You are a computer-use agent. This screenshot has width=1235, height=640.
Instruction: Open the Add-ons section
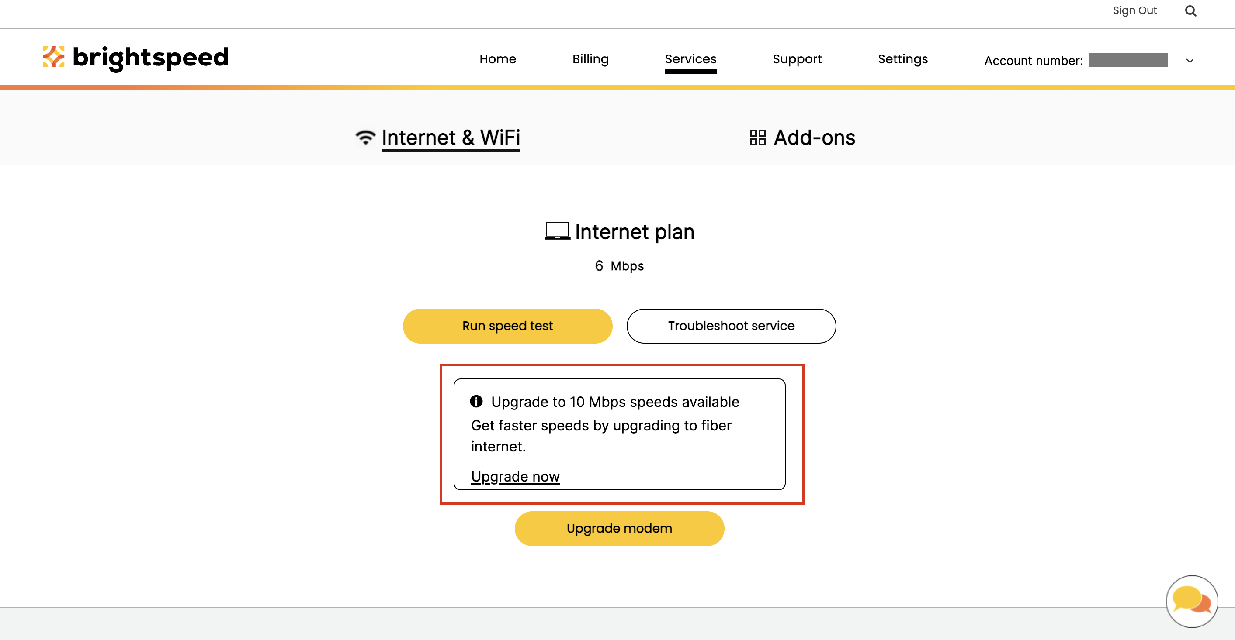pyautogui.click(x=802, y=137)
